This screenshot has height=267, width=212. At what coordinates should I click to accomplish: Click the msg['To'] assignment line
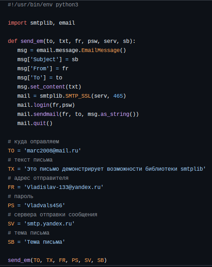40,78
